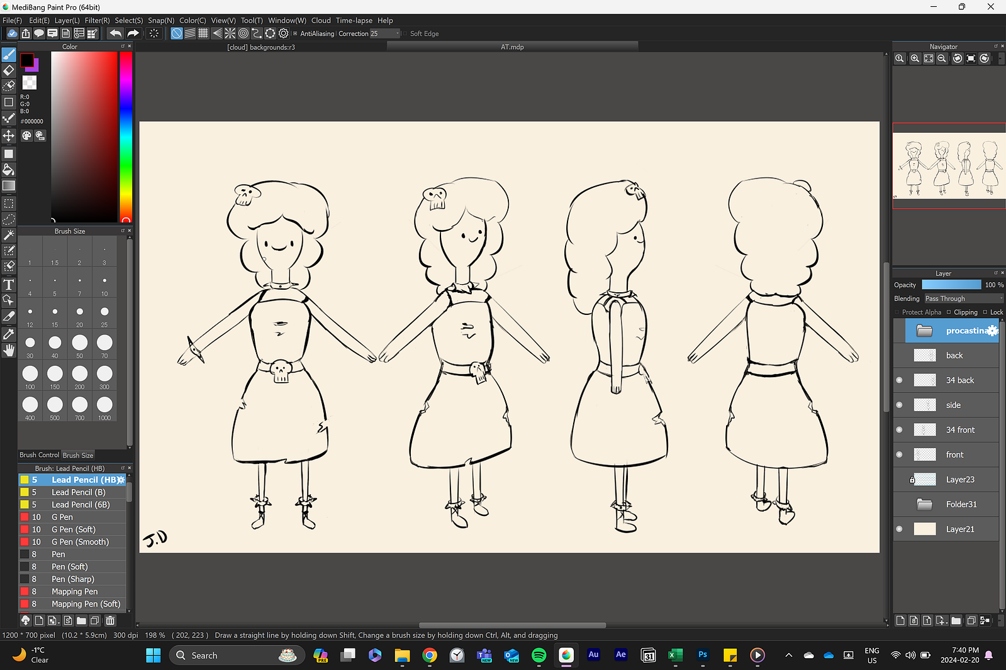Open snap settings gear icon
The image size is (1006, 670).
point(284,33)
